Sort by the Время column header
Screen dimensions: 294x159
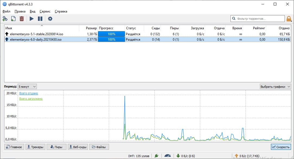234,28
